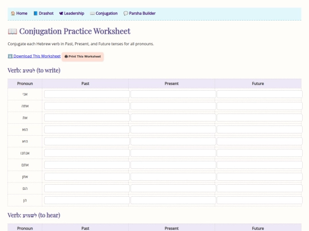Viewport: 309px width, 231px height.
Task: Open the Home navigation item
Action: [x=19, y=13]
